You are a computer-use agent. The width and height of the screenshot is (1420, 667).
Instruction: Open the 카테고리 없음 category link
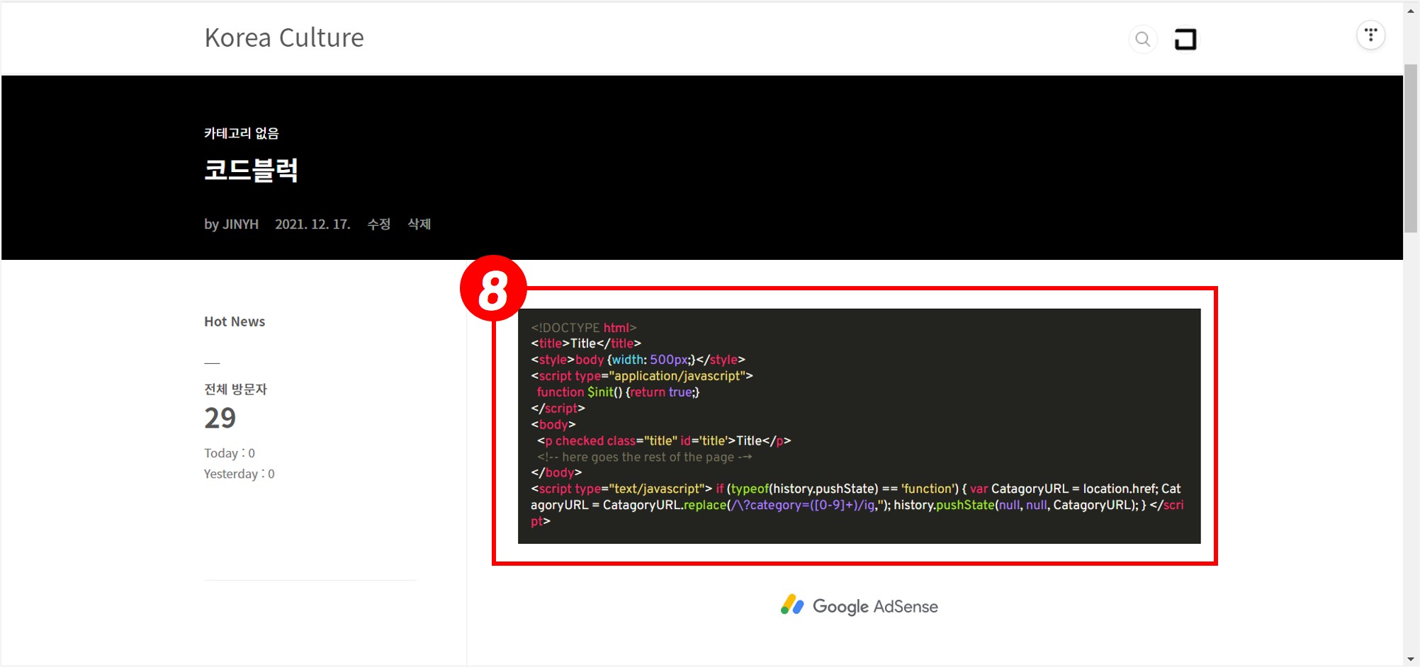point(242,133)
